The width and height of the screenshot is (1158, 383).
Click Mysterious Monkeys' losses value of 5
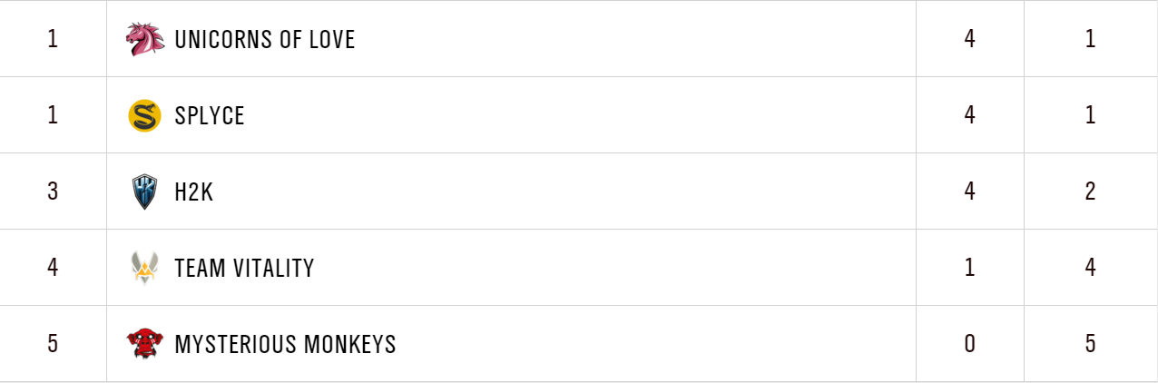coord(1090,345)
